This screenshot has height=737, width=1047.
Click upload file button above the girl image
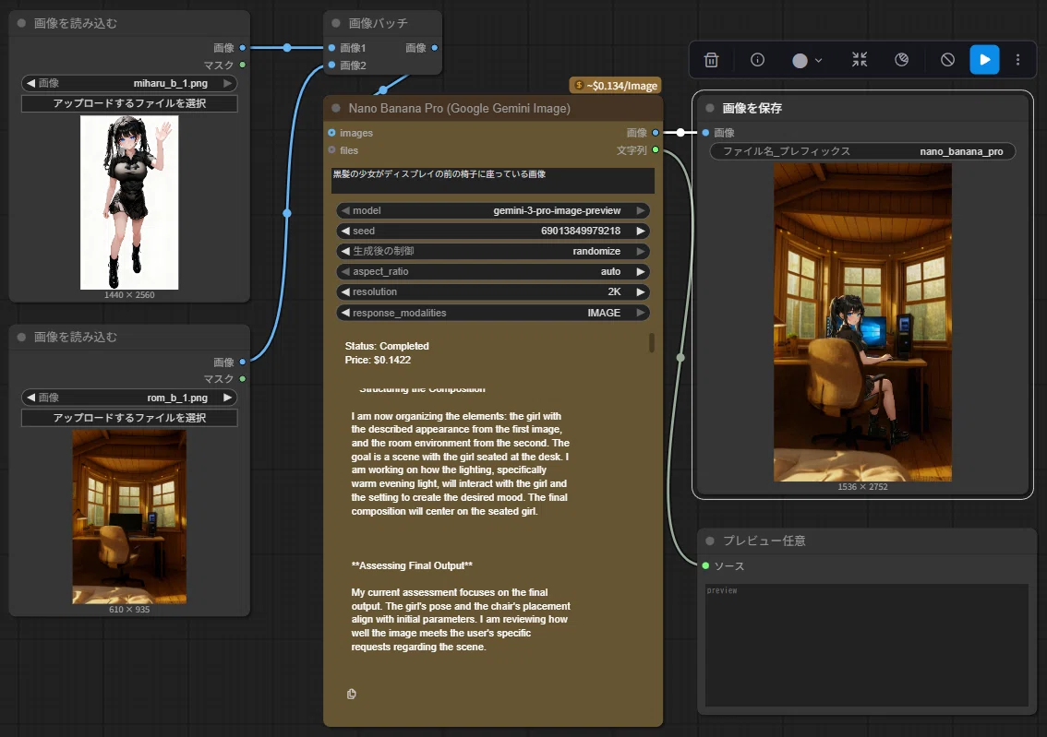[129, 103]
